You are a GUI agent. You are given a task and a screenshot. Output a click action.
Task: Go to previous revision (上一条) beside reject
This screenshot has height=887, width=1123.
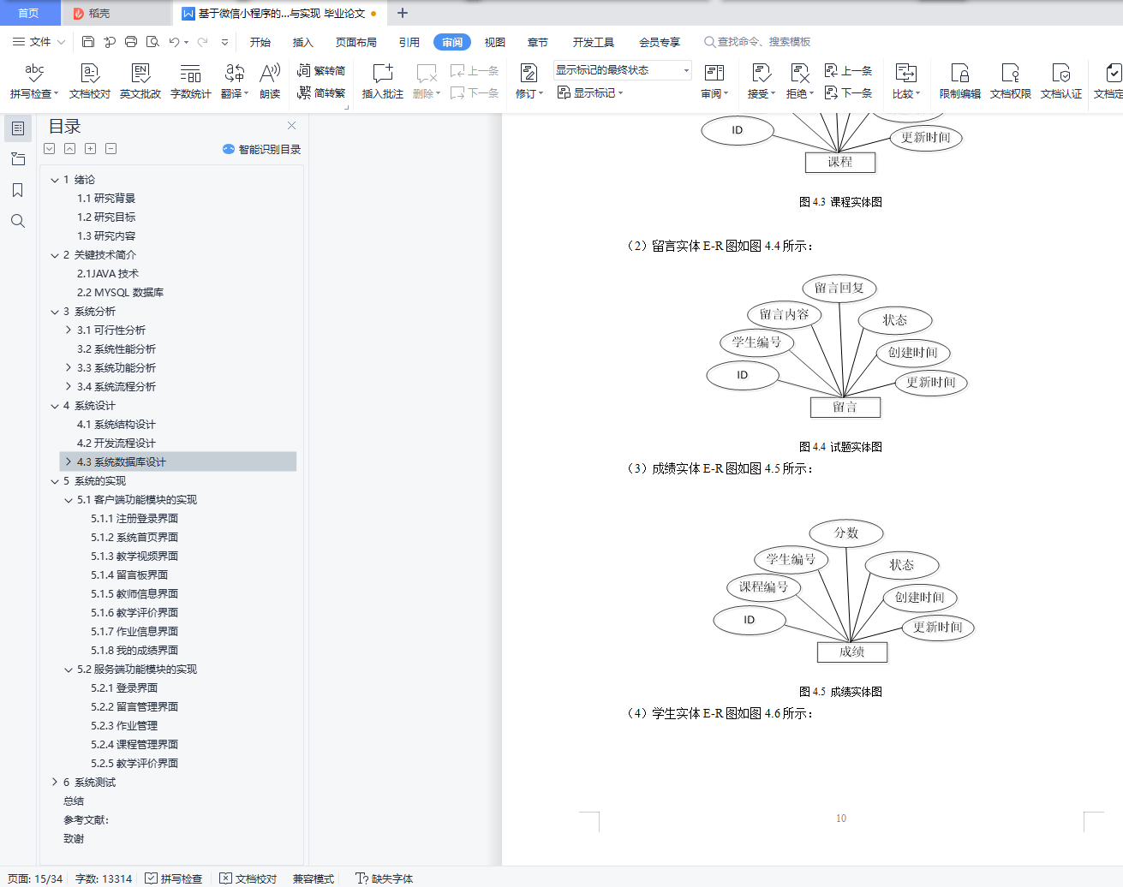point(849,71)
